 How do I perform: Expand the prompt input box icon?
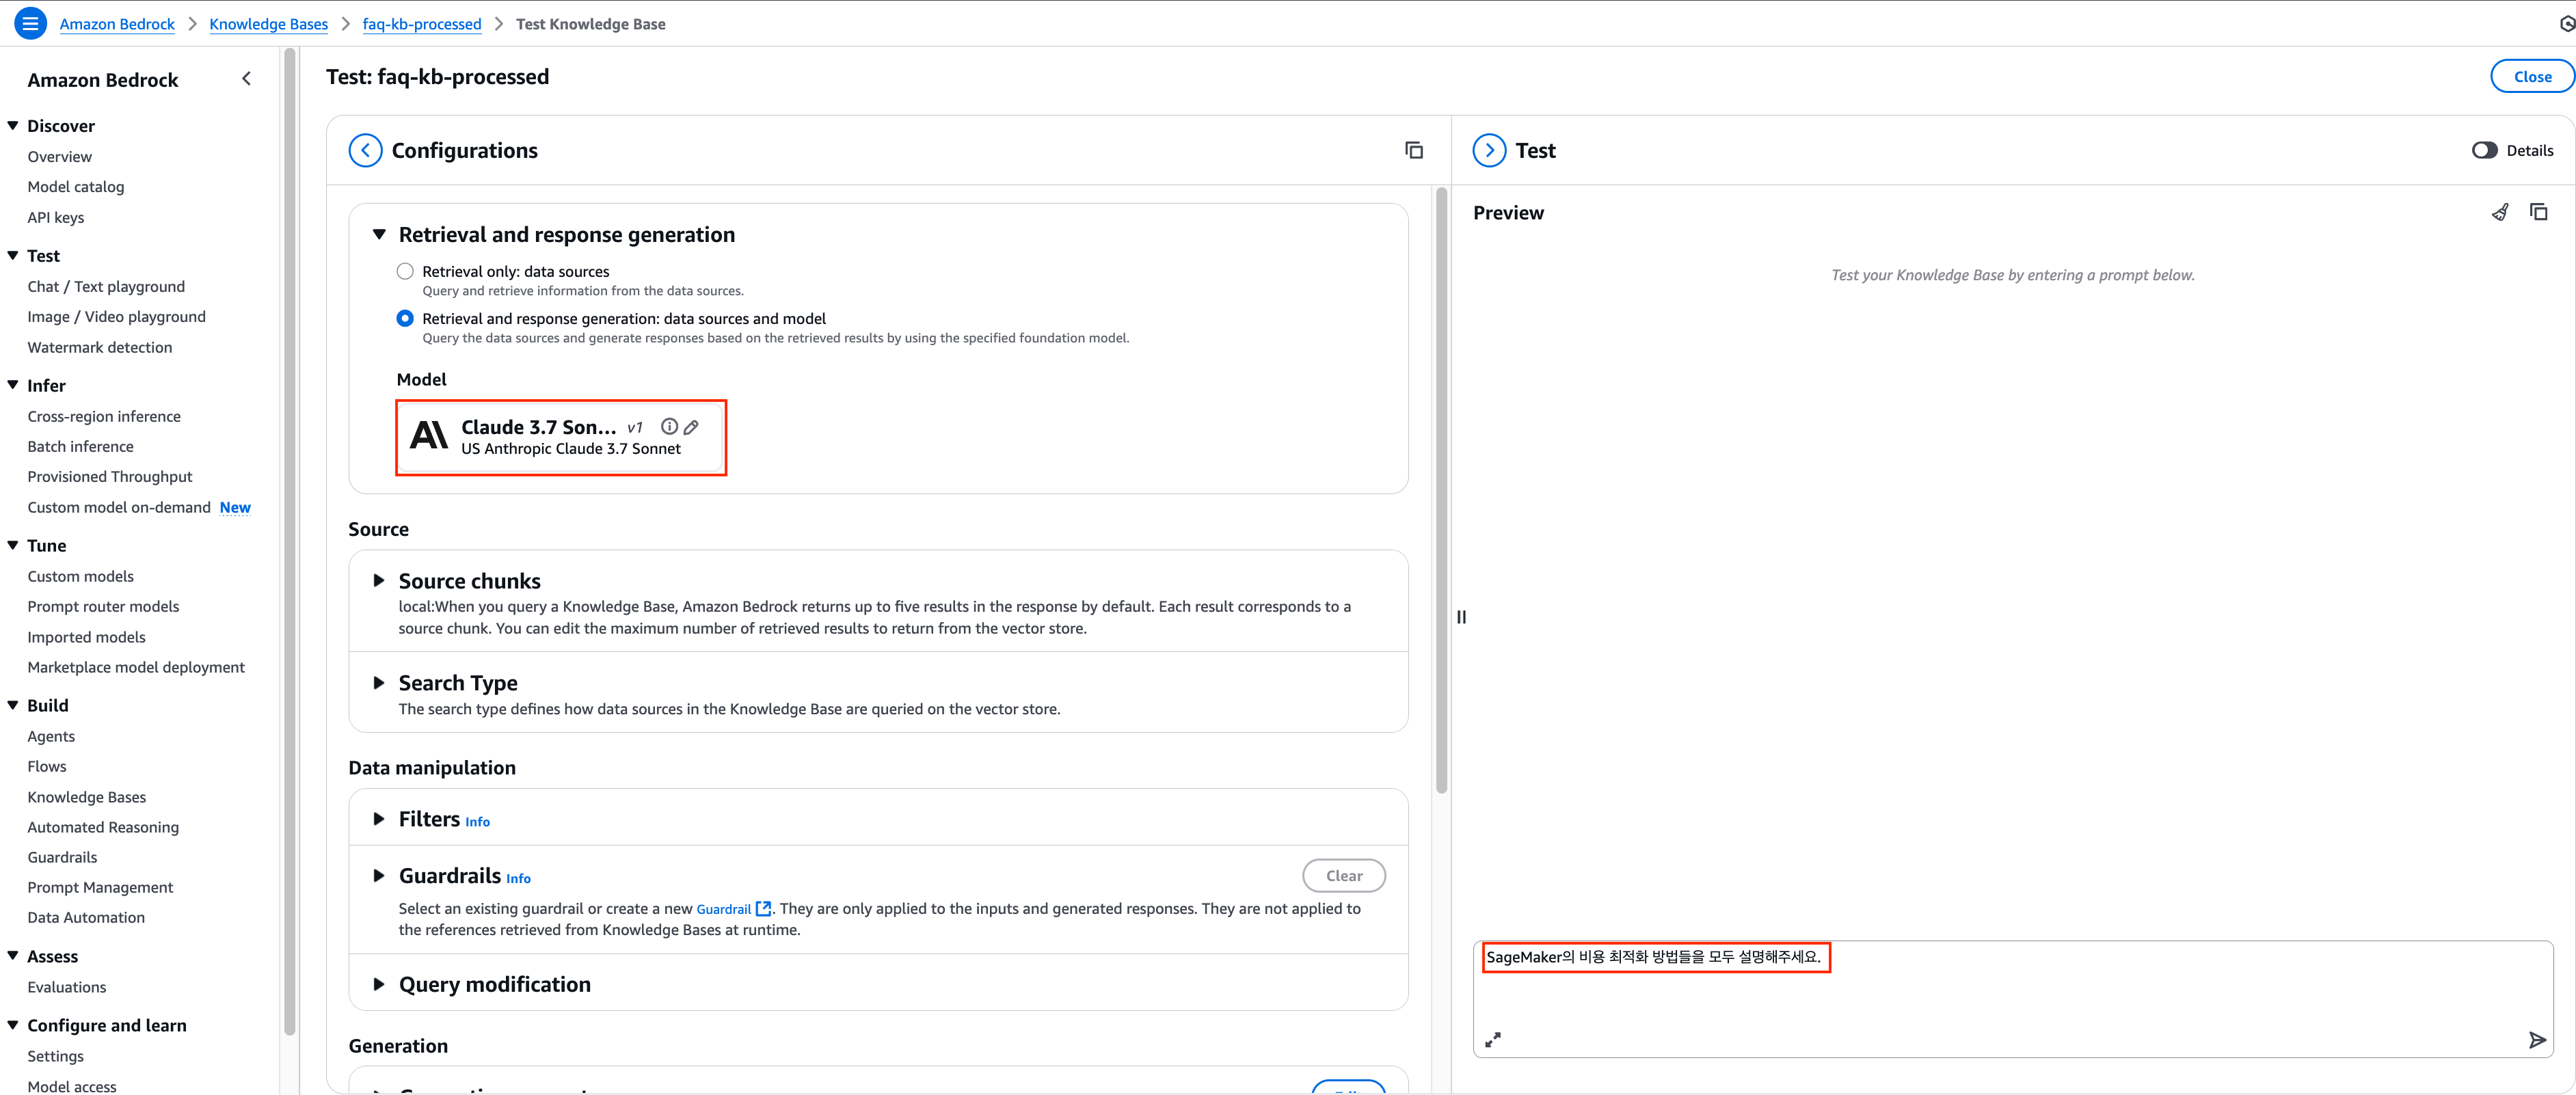pos(1492,1040)
